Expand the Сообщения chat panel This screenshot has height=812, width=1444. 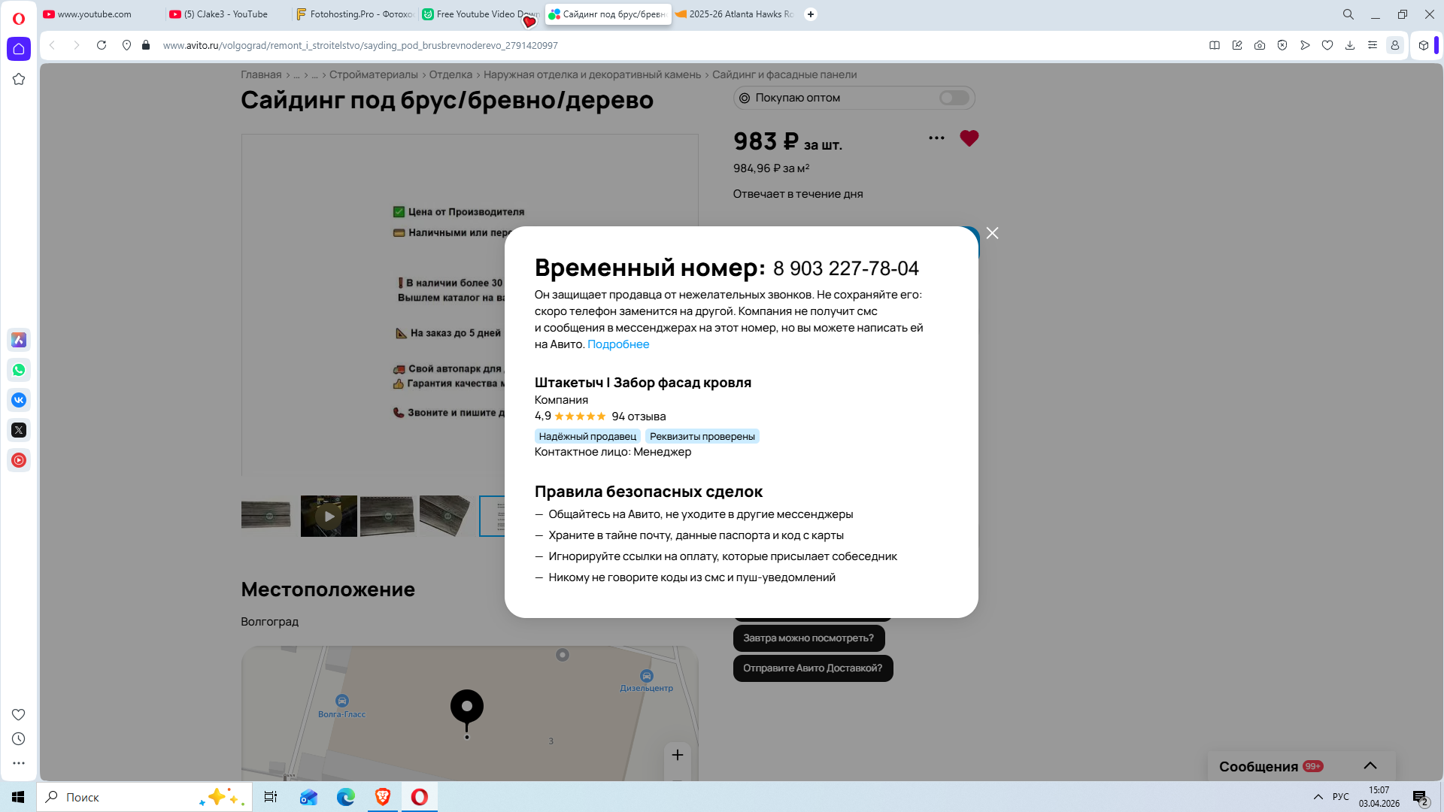[x=1370, y=765]
